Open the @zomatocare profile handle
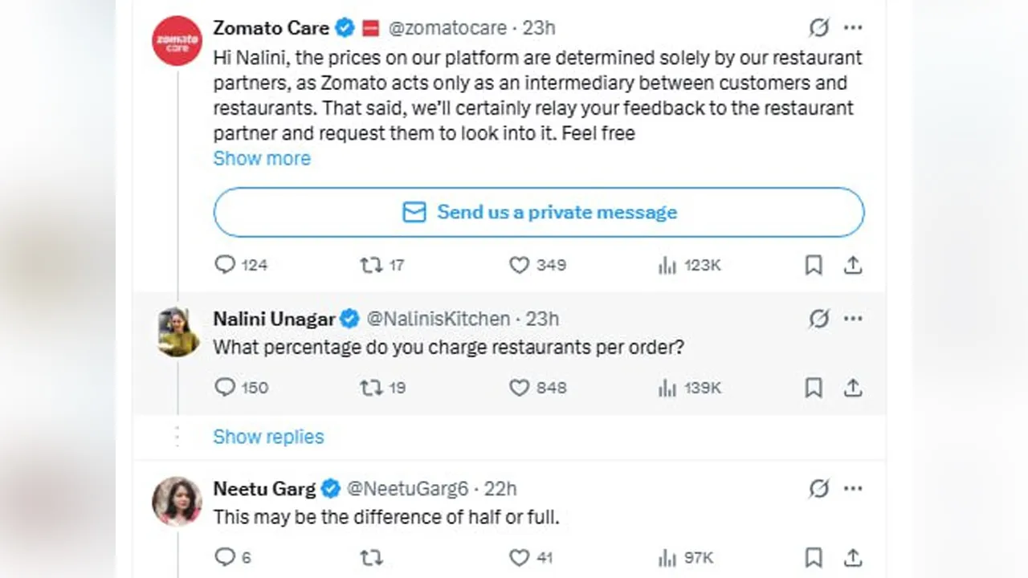This screenshot has width=1028, height=578. 447,27
